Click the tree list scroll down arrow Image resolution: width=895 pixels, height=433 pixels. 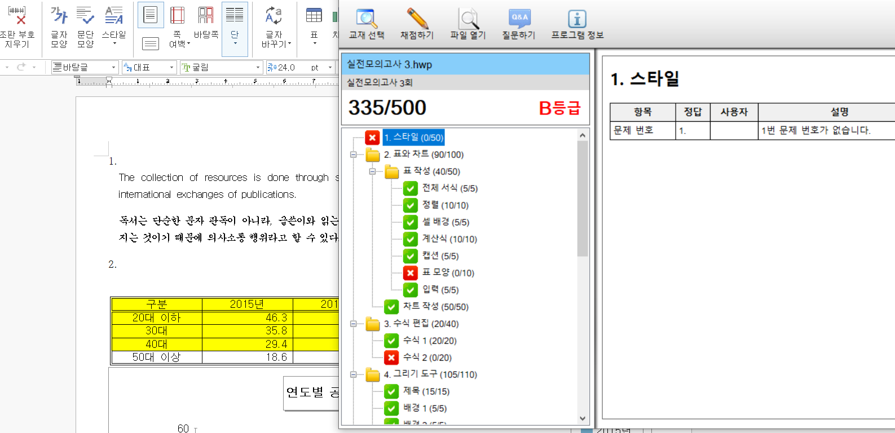pyautogui.click(x=583, y=418)
